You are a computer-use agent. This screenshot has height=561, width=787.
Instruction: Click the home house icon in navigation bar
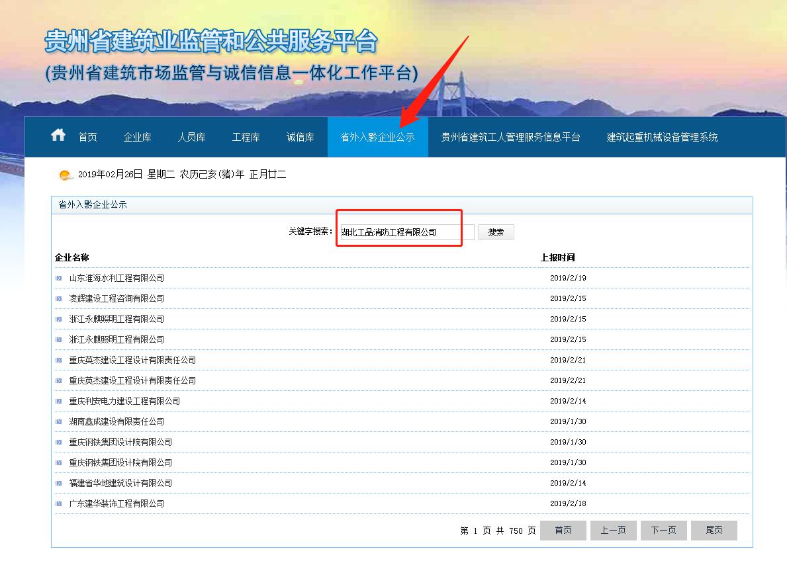[x=58, y=135]
